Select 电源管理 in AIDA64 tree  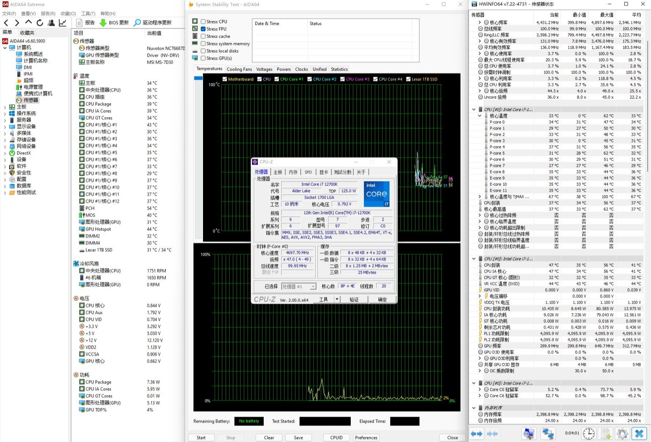(x=33, y=87)
